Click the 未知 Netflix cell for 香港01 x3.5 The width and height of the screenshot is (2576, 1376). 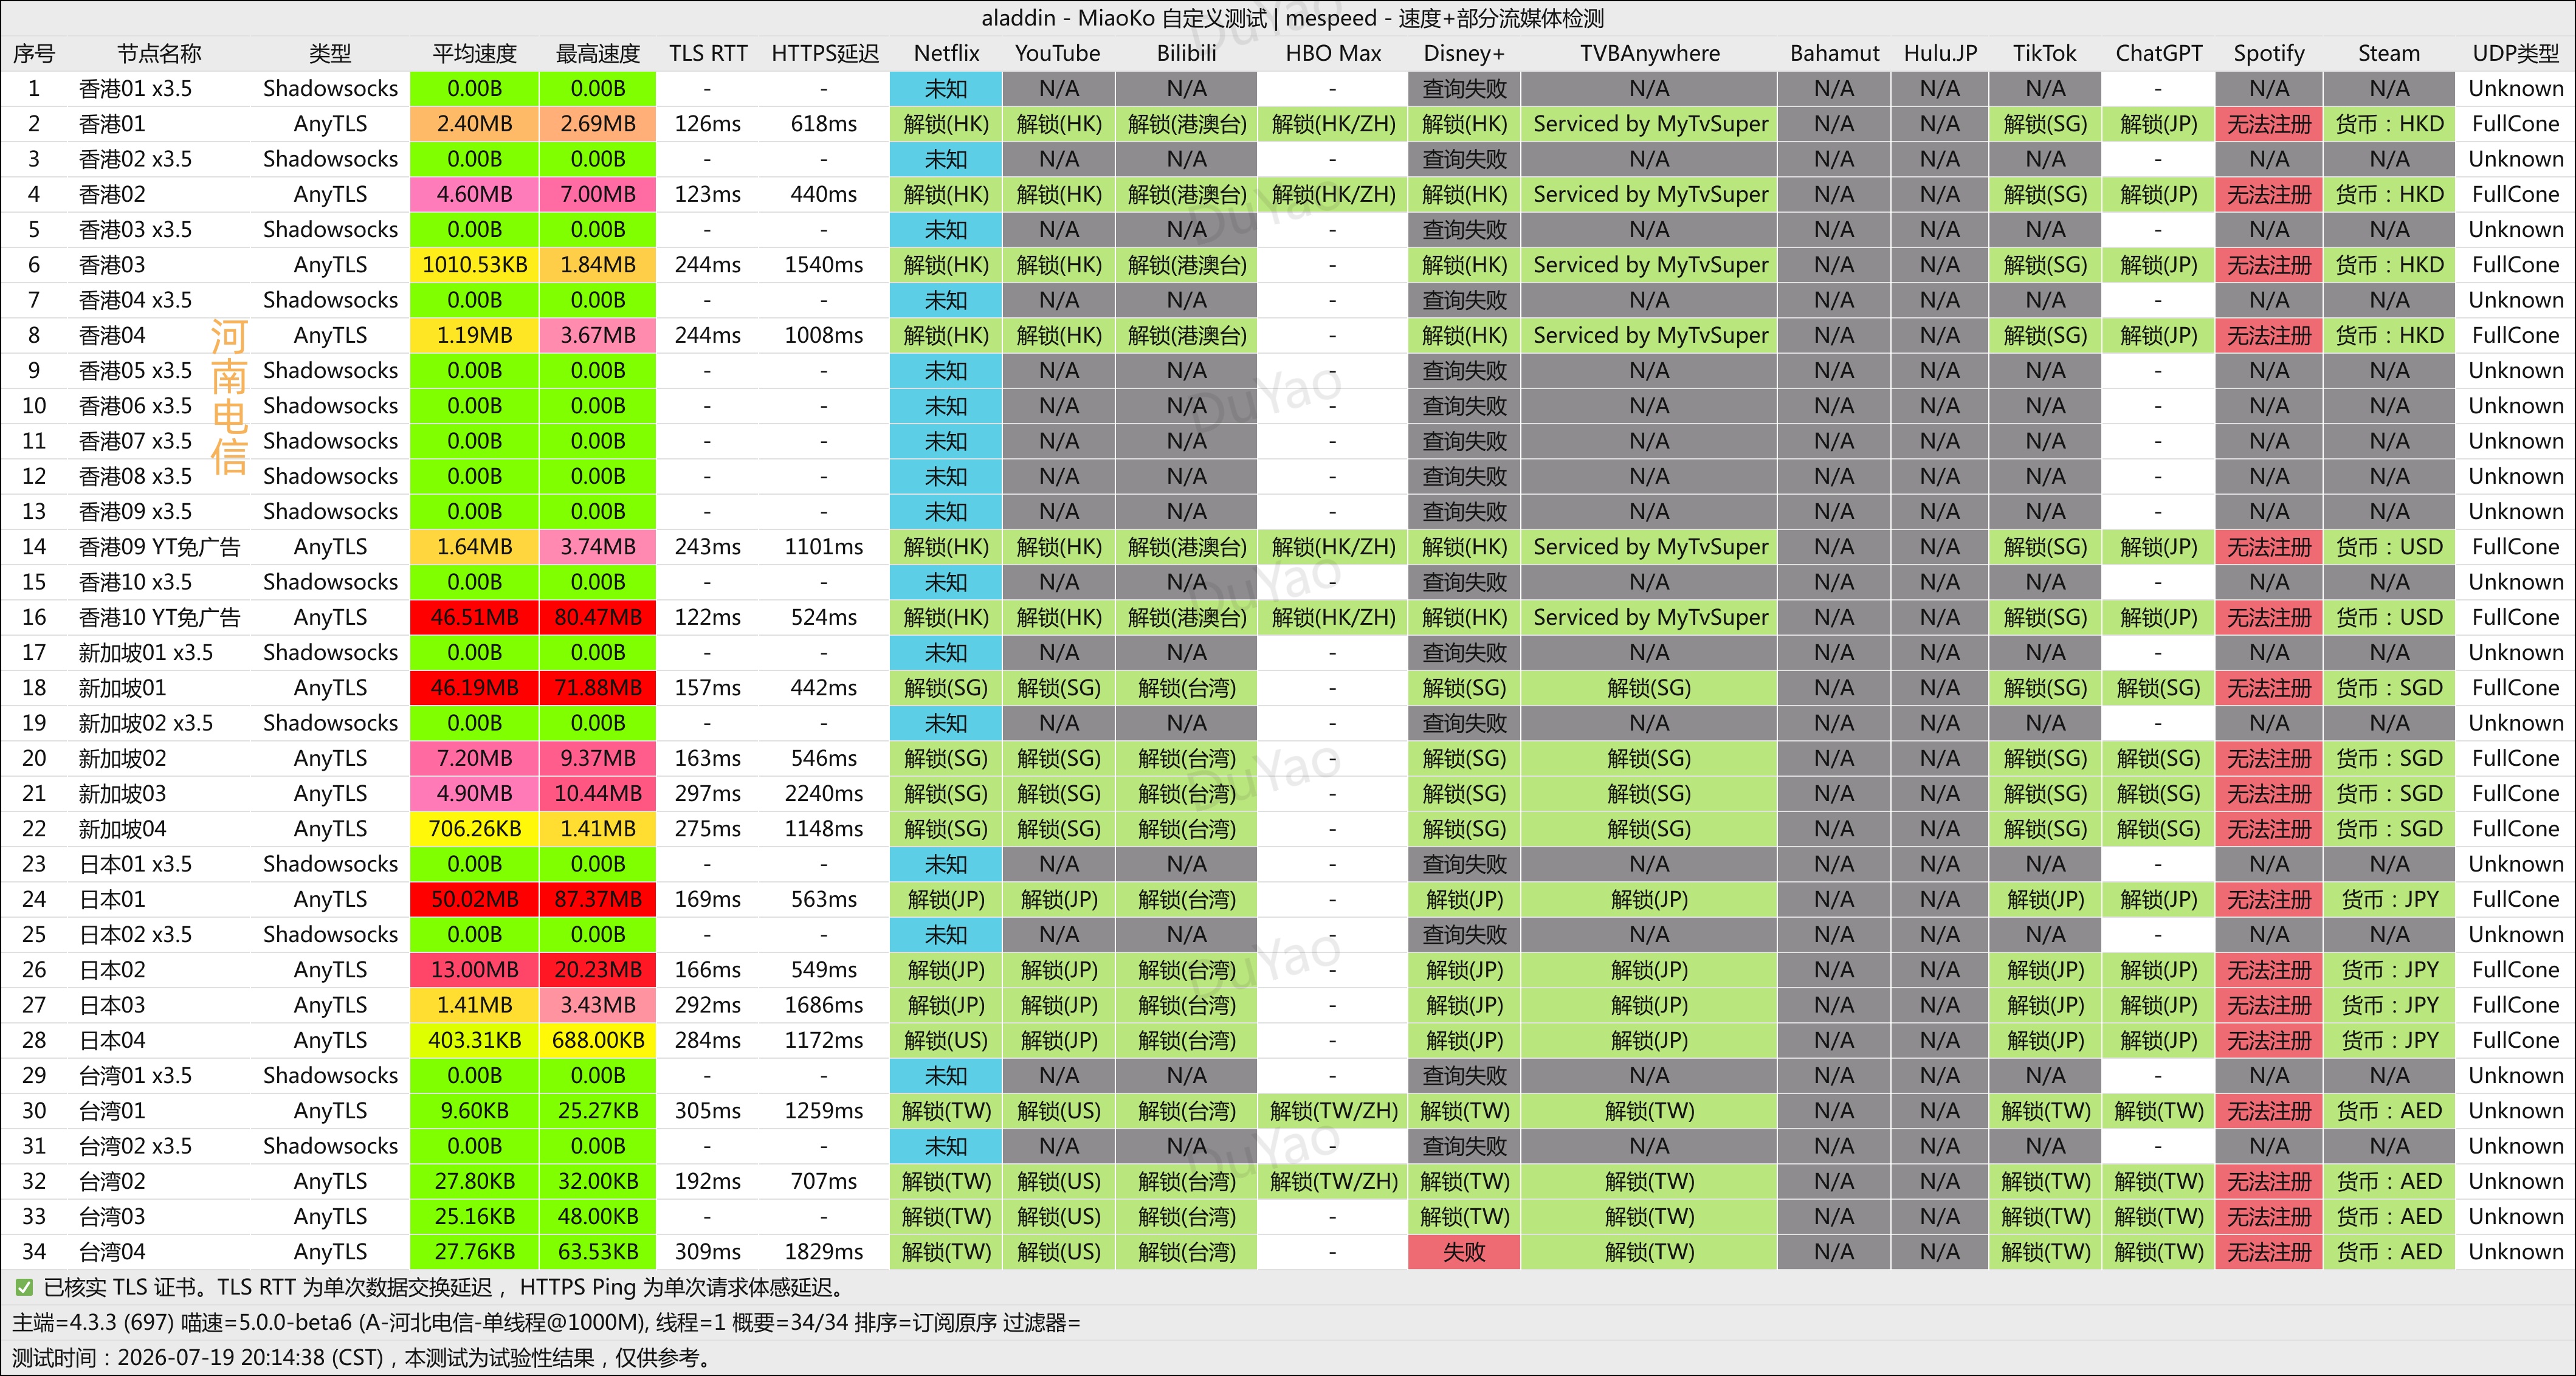coord(946,89)
